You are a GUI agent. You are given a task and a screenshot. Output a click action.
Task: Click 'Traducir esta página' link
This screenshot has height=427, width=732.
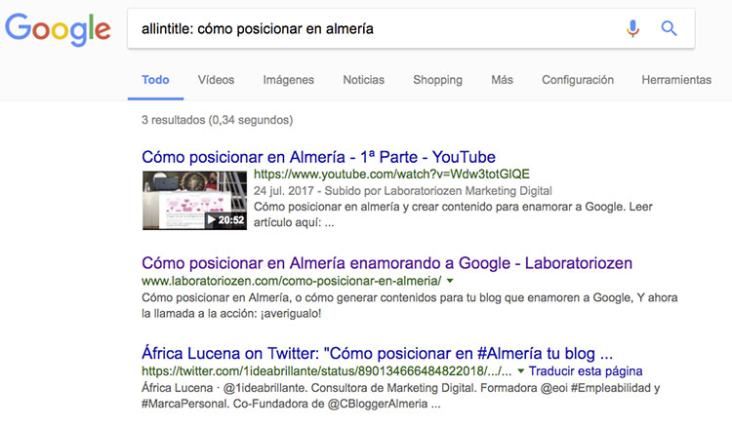(586, 371)
